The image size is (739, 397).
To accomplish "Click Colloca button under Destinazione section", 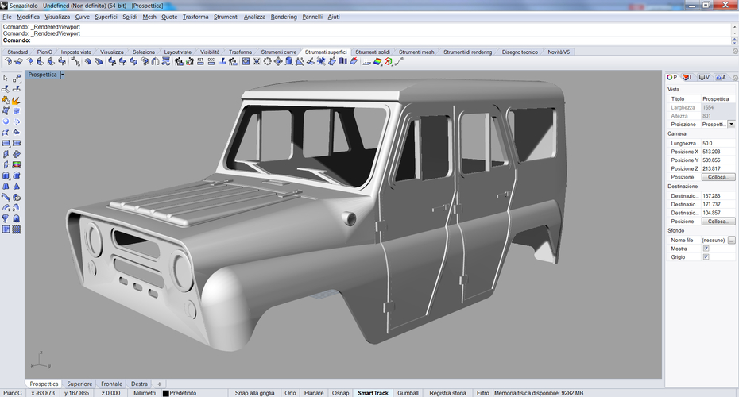I will point(718,222).
